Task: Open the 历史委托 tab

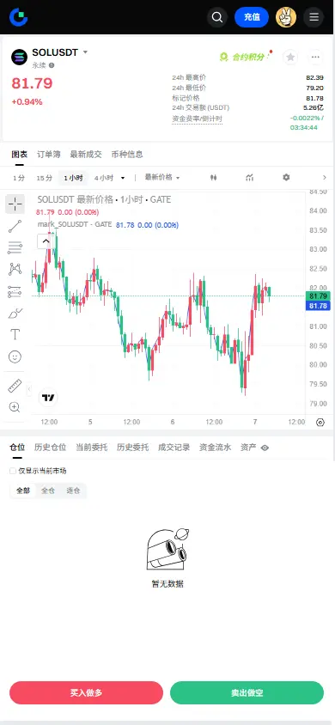Action: coord(132,448)
